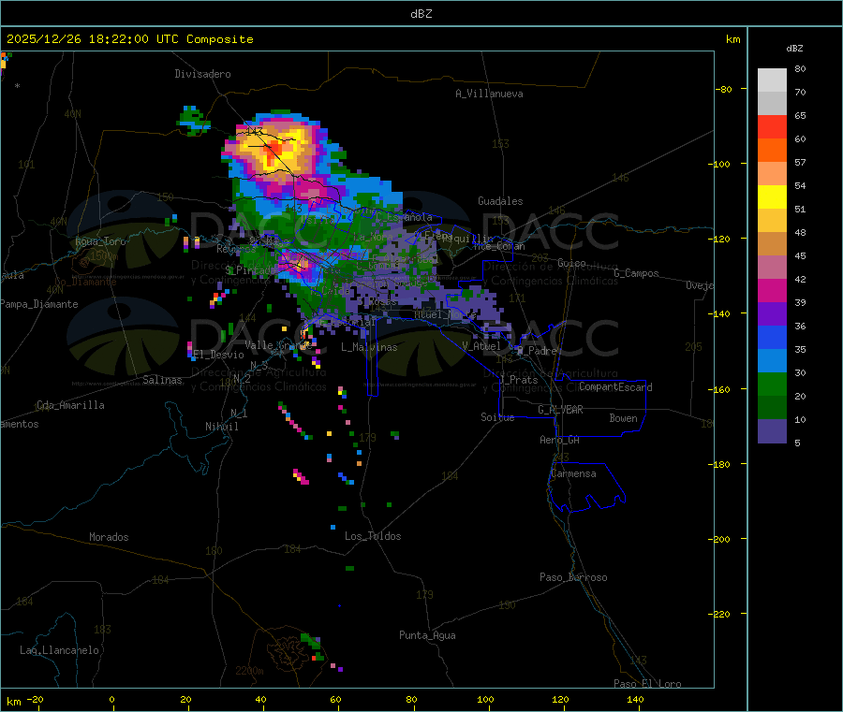Viewport: 843px width, 712px height.
Task: Select the dark green 20-10 dBZ legend swatch
Action: (772, 408)
